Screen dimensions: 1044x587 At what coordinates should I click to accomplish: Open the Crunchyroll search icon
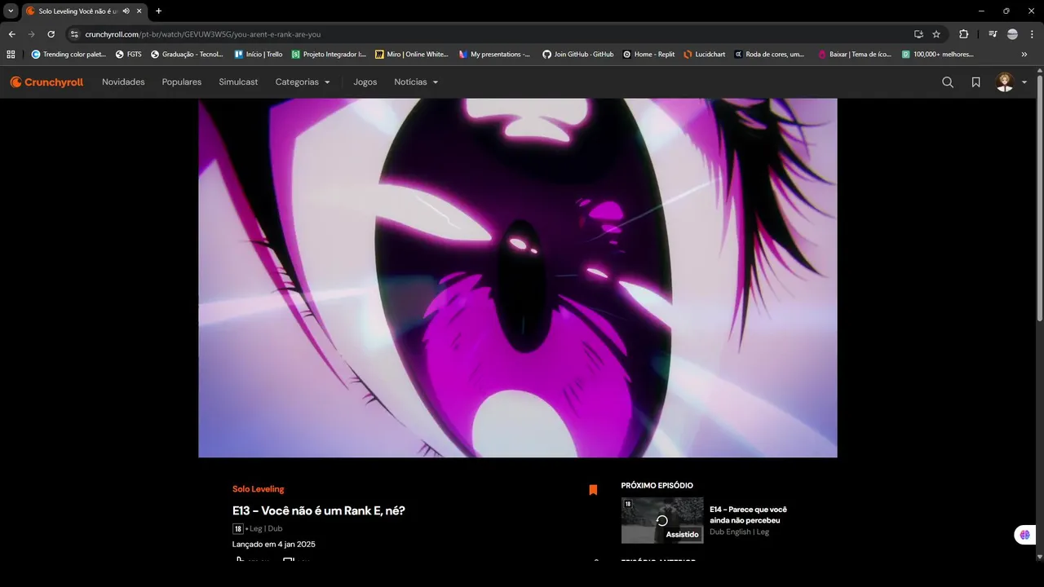(948, 82)
